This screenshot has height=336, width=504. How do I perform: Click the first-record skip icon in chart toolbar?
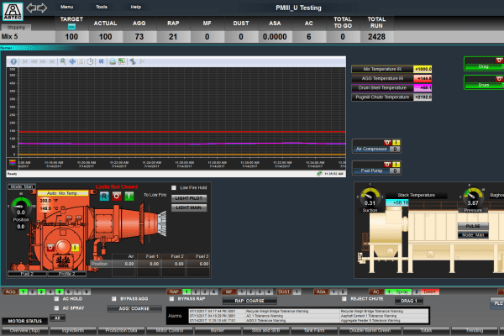click(x=24, y=61)
